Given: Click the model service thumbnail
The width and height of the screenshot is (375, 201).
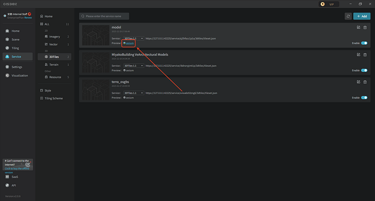Looking at the screenshot, I should [96, 35].
